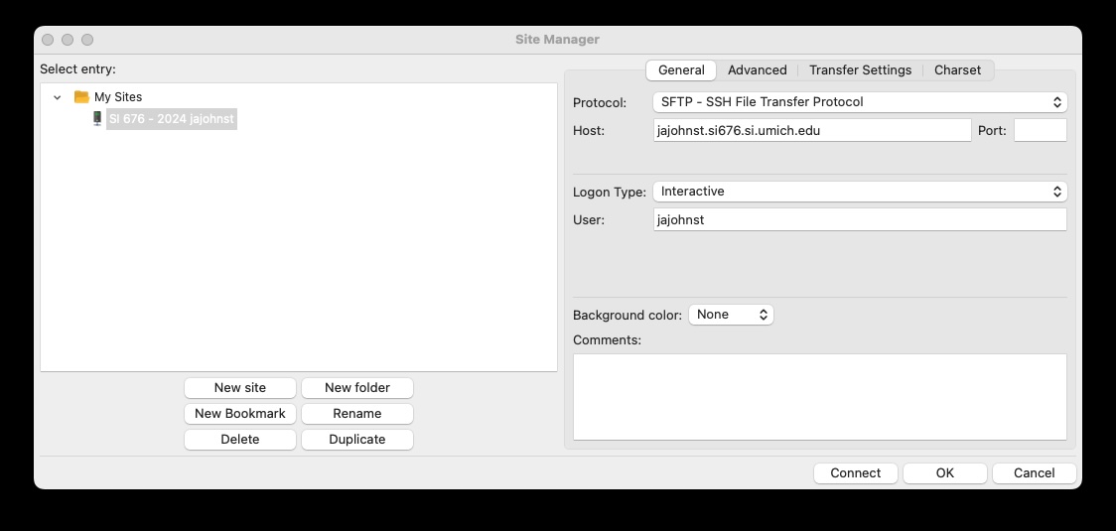This screenshot has height=531, width=1116.
Task: Open the Background color dropdown
Action: tap(731, 315)
